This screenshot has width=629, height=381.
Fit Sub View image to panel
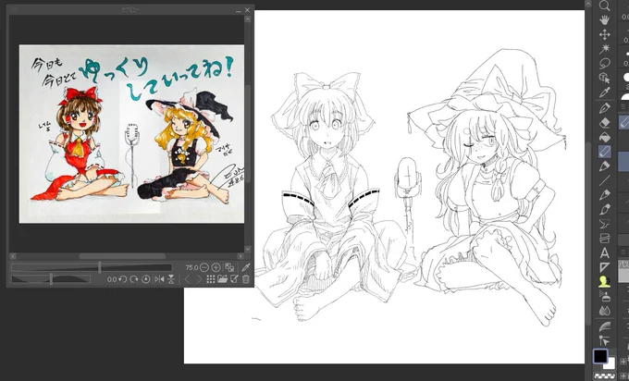229,267
